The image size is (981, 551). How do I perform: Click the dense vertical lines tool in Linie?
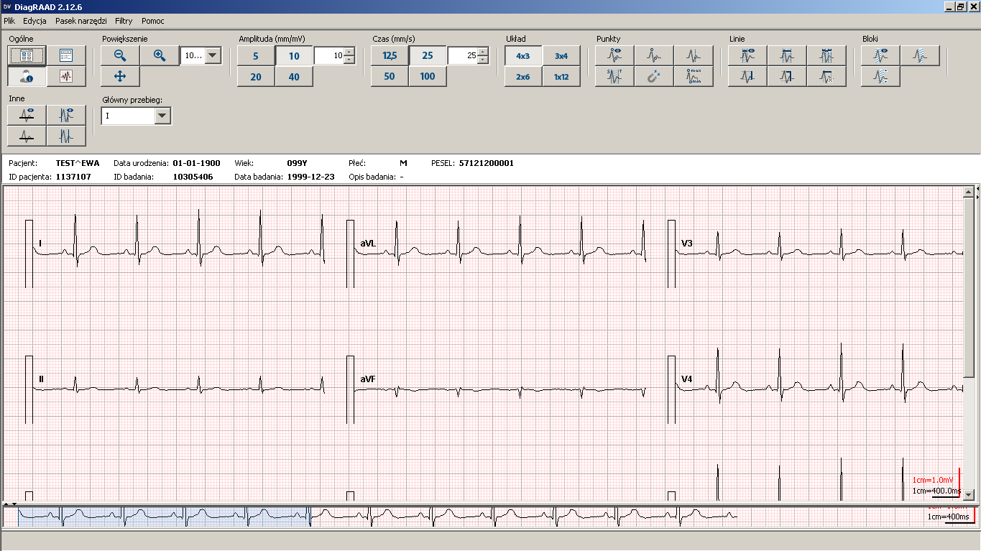pyautogui.click(x=826, y=55)
